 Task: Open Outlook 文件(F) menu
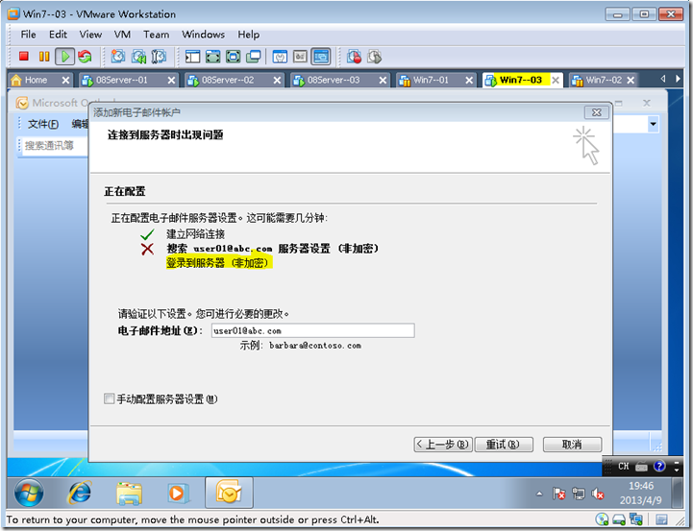(43, 124)
